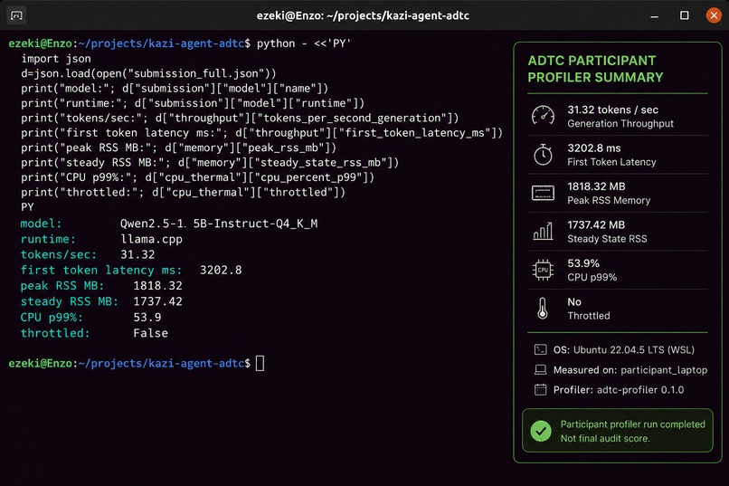Click the '31.32' tokens/sec terminal output
The width and height of the screenshot is (729, 486).
(x=137, y=255)
